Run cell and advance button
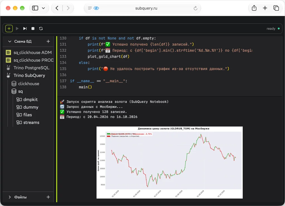 click(25, 29)
